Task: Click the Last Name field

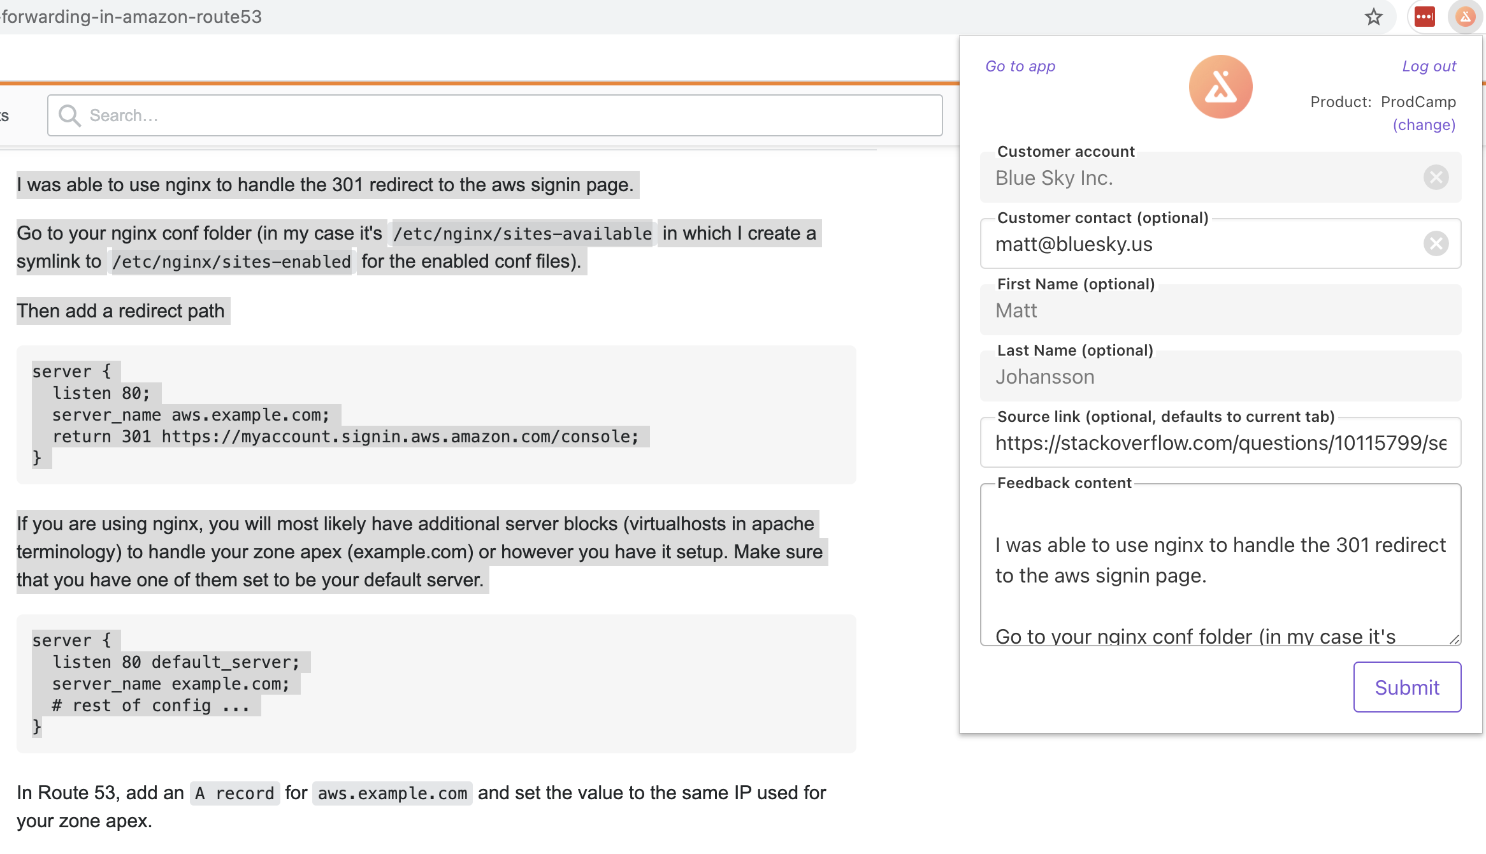Action: pyautogui.click(x=1220, y=377)
